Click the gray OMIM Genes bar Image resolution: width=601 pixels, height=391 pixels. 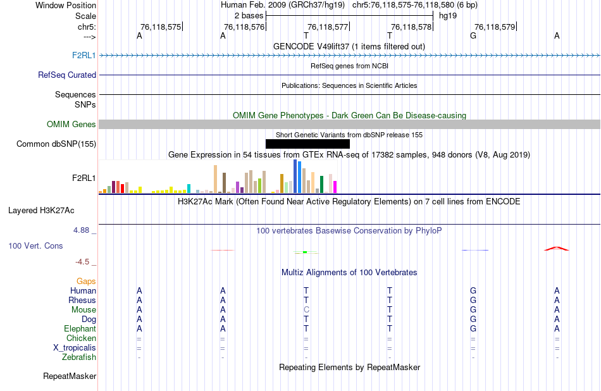(x=350, y=124)
